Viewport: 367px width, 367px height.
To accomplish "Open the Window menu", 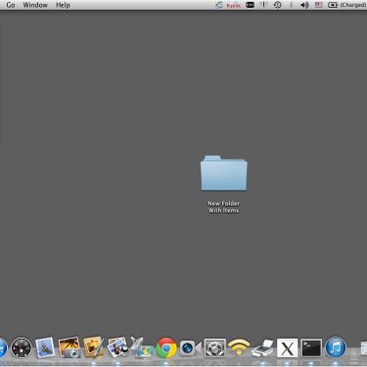I will (x=35, y=5).
